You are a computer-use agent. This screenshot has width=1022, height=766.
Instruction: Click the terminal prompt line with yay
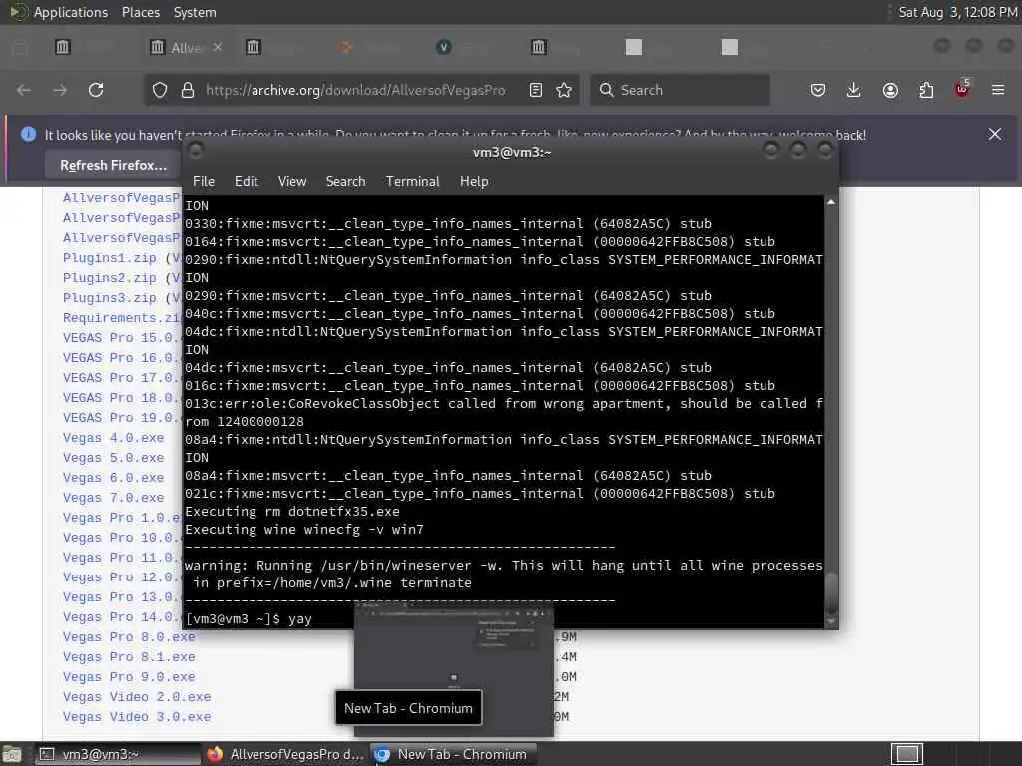click(249, 618)
